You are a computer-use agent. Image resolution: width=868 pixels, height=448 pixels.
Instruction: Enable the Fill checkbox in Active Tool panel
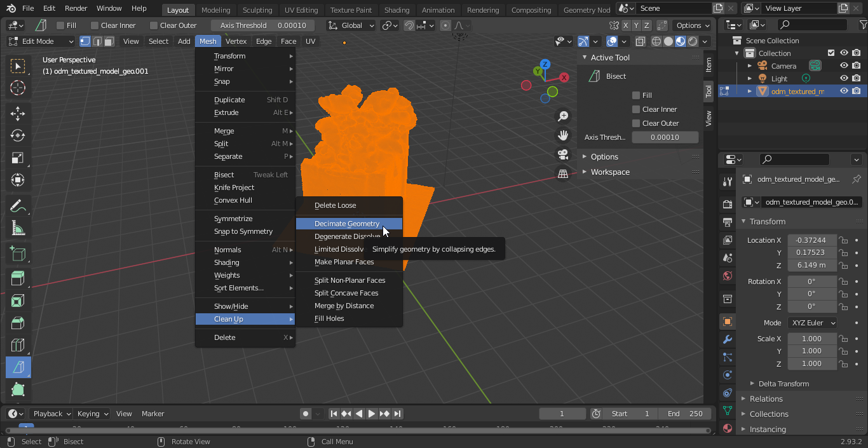(635, 95)
